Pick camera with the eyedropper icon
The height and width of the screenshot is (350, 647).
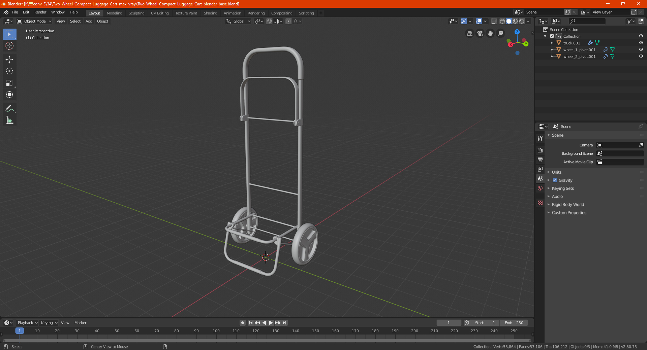[641, 145]
